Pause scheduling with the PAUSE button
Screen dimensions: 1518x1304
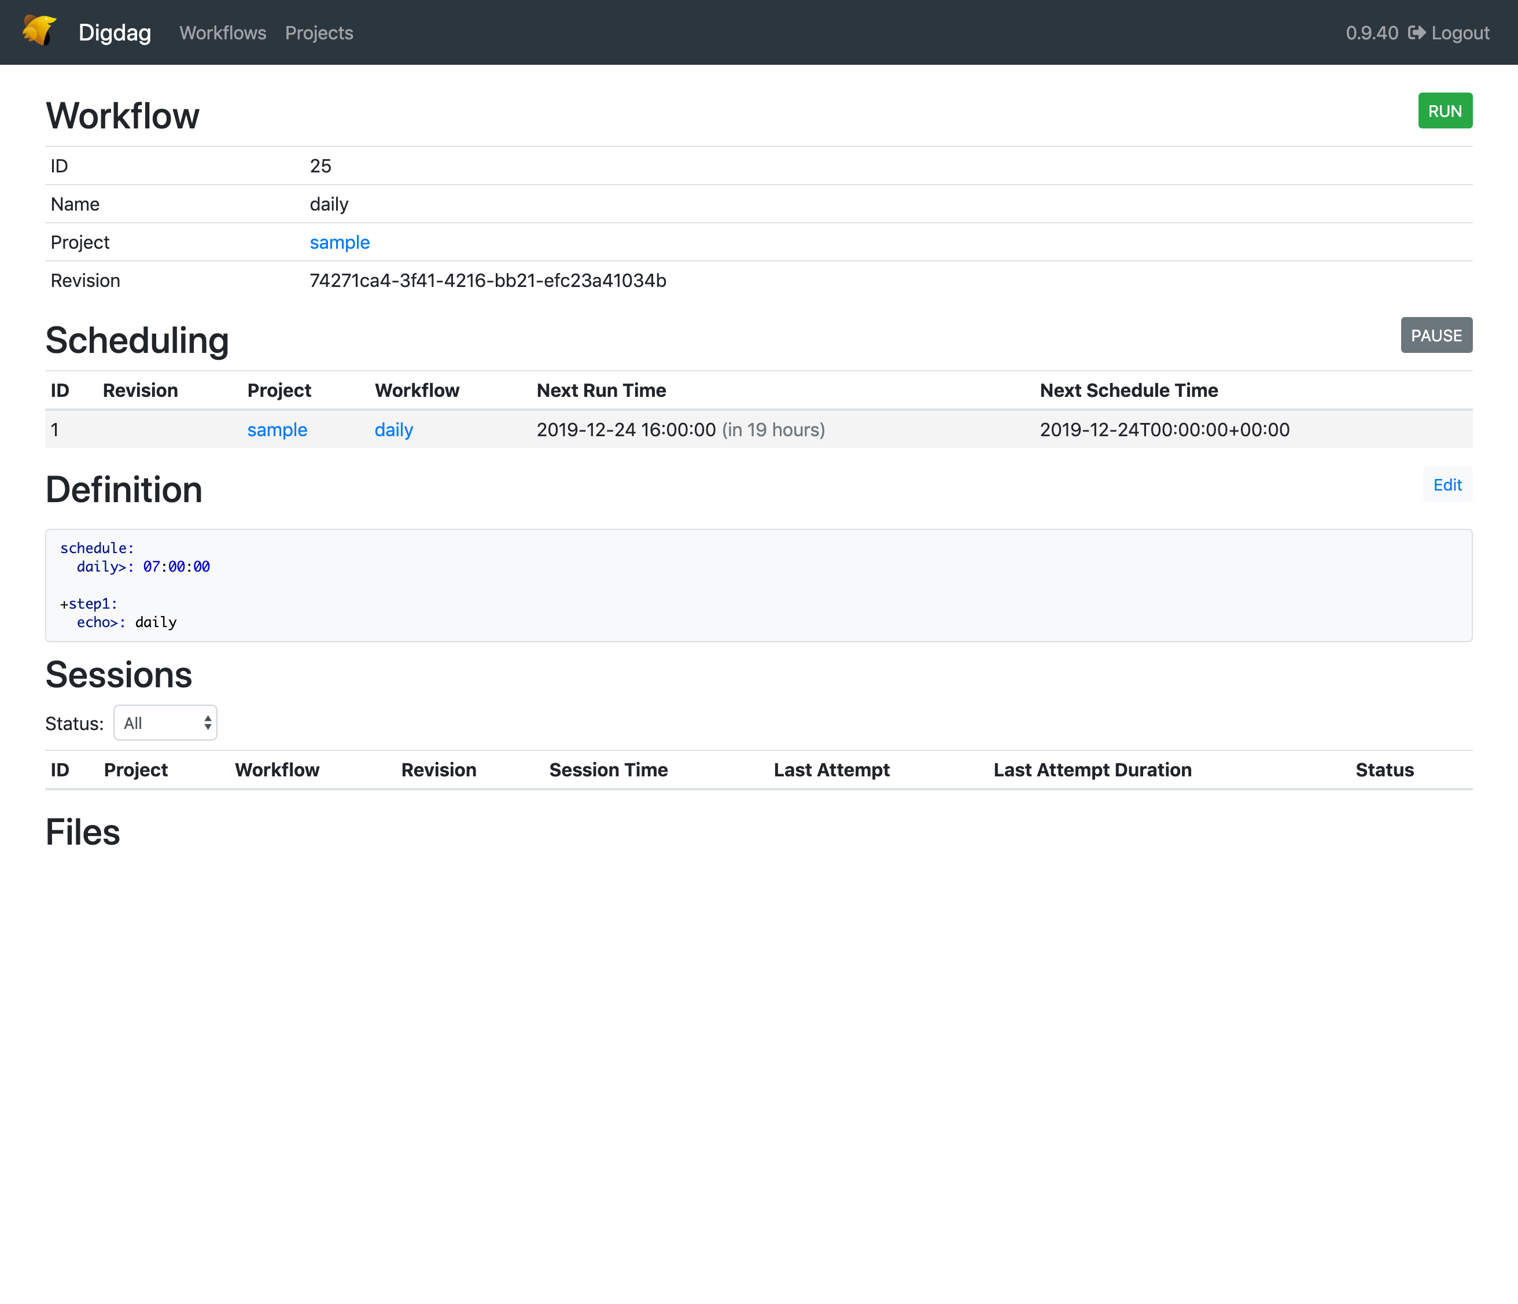1435,335
